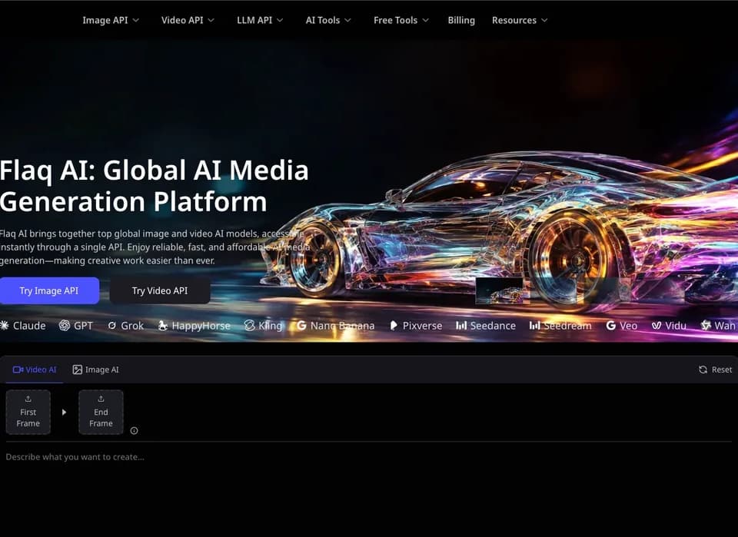The image size is (738, 537).
Task: Select the Seedream model logo
Action: coord(560,326)
